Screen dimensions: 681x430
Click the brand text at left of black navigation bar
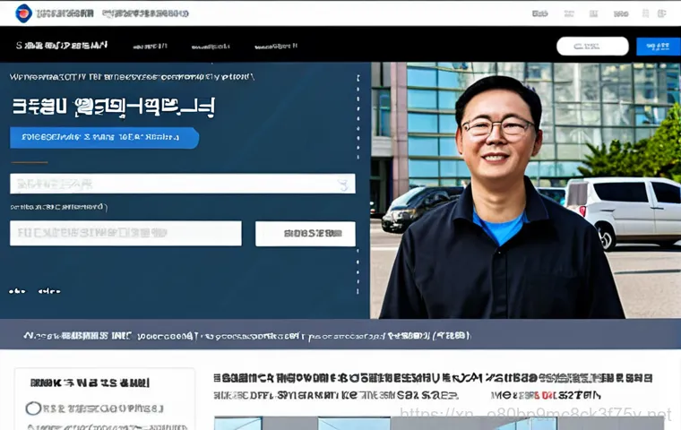[x=61, y=45]
